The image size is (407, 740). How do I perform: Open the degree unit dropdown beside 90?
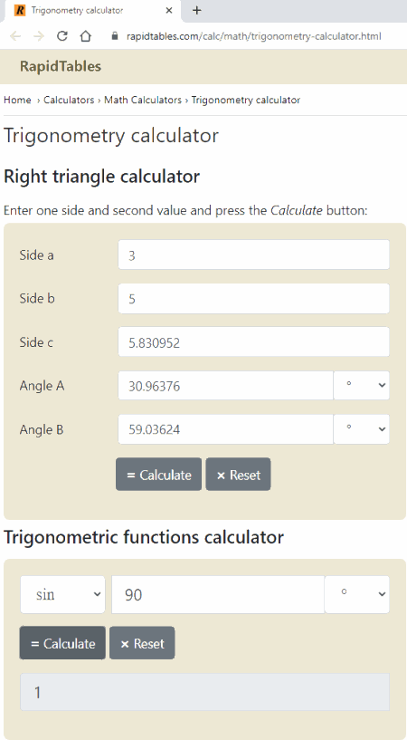357,595
